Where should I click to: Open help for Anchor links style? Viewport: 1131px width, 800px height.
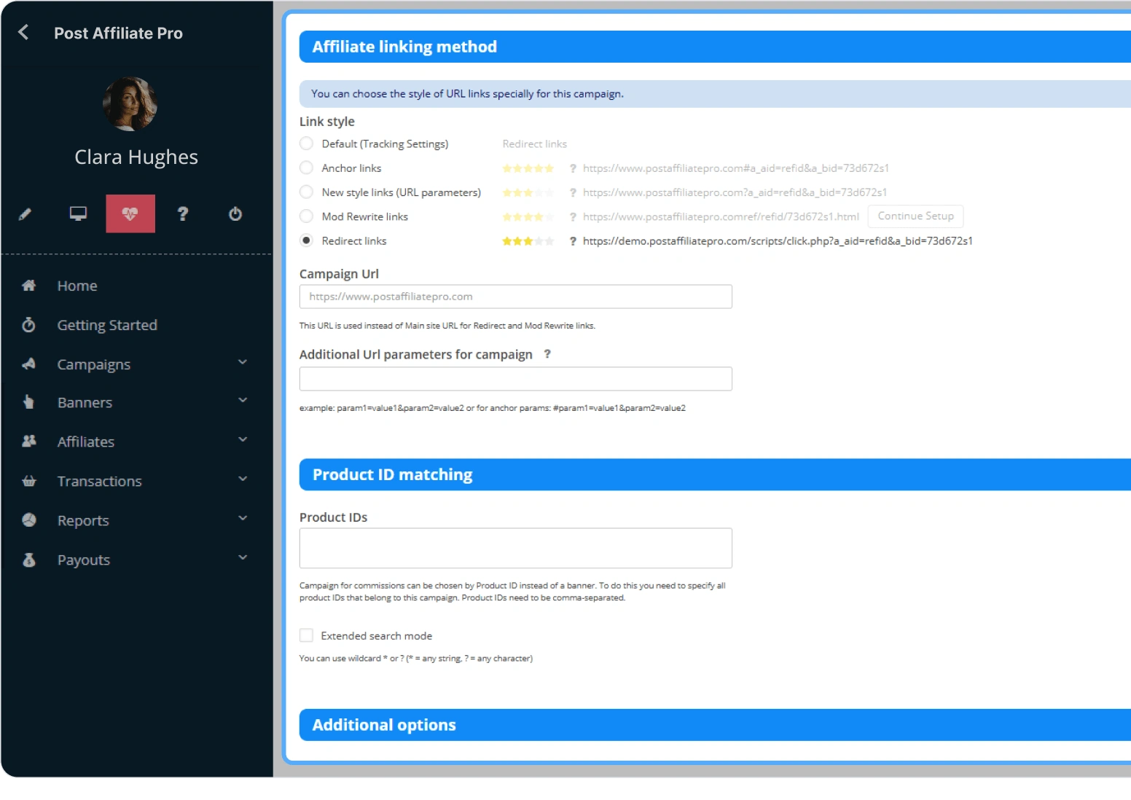(573, 168)
